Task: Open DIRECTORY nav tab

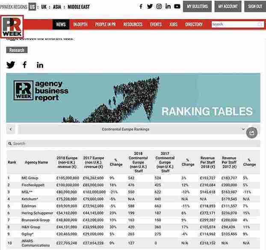Action: click(x=194, y=24)
